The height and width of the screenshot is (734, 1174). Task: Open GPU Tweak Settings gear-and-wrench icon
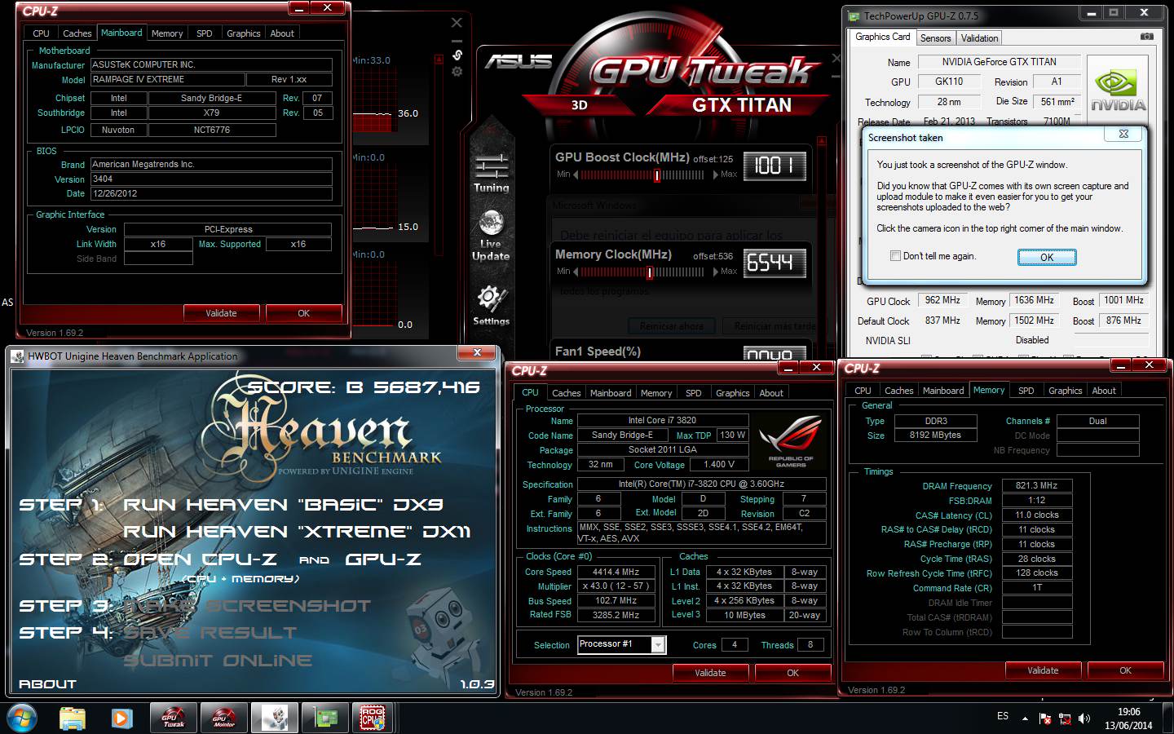pyautogui.click(x=491, y=305)
